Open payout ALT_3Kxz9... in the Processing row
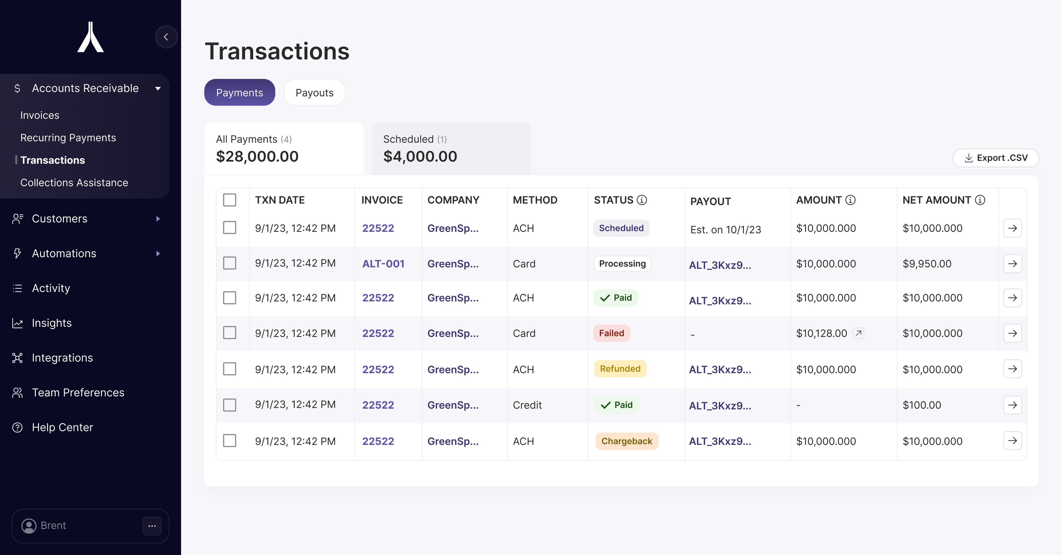This screenshot has height=555, width=1062. coord(720,265)
